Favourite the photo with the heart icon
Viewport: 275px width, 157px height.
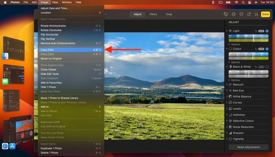pos(241,14)
